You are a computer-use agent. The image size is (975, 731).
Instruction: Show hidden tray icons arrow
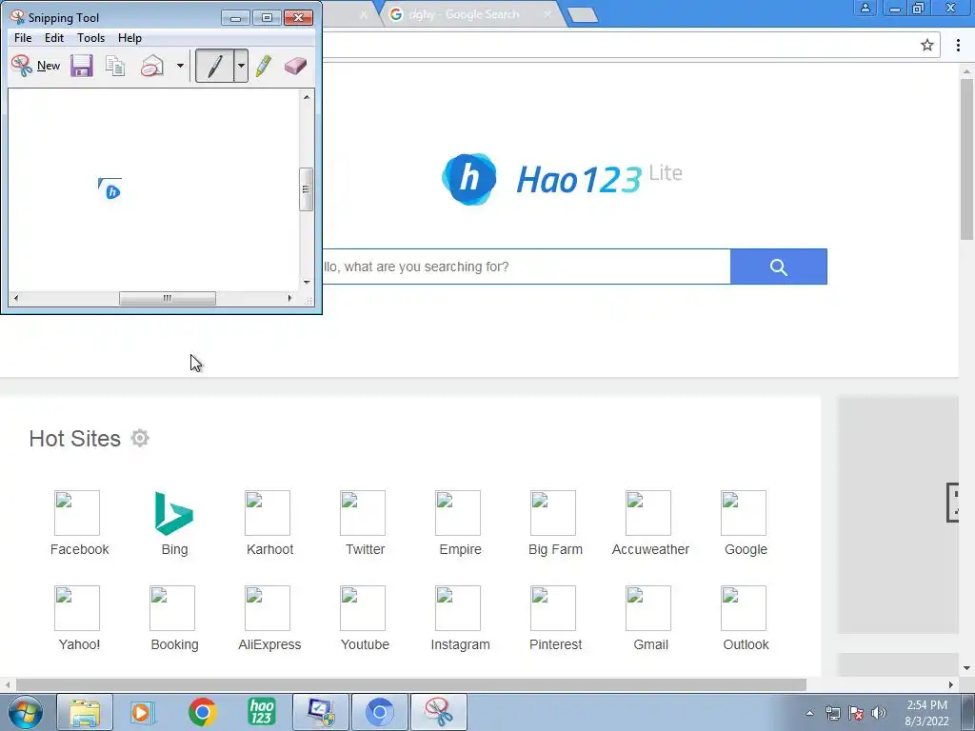[809, 713]
